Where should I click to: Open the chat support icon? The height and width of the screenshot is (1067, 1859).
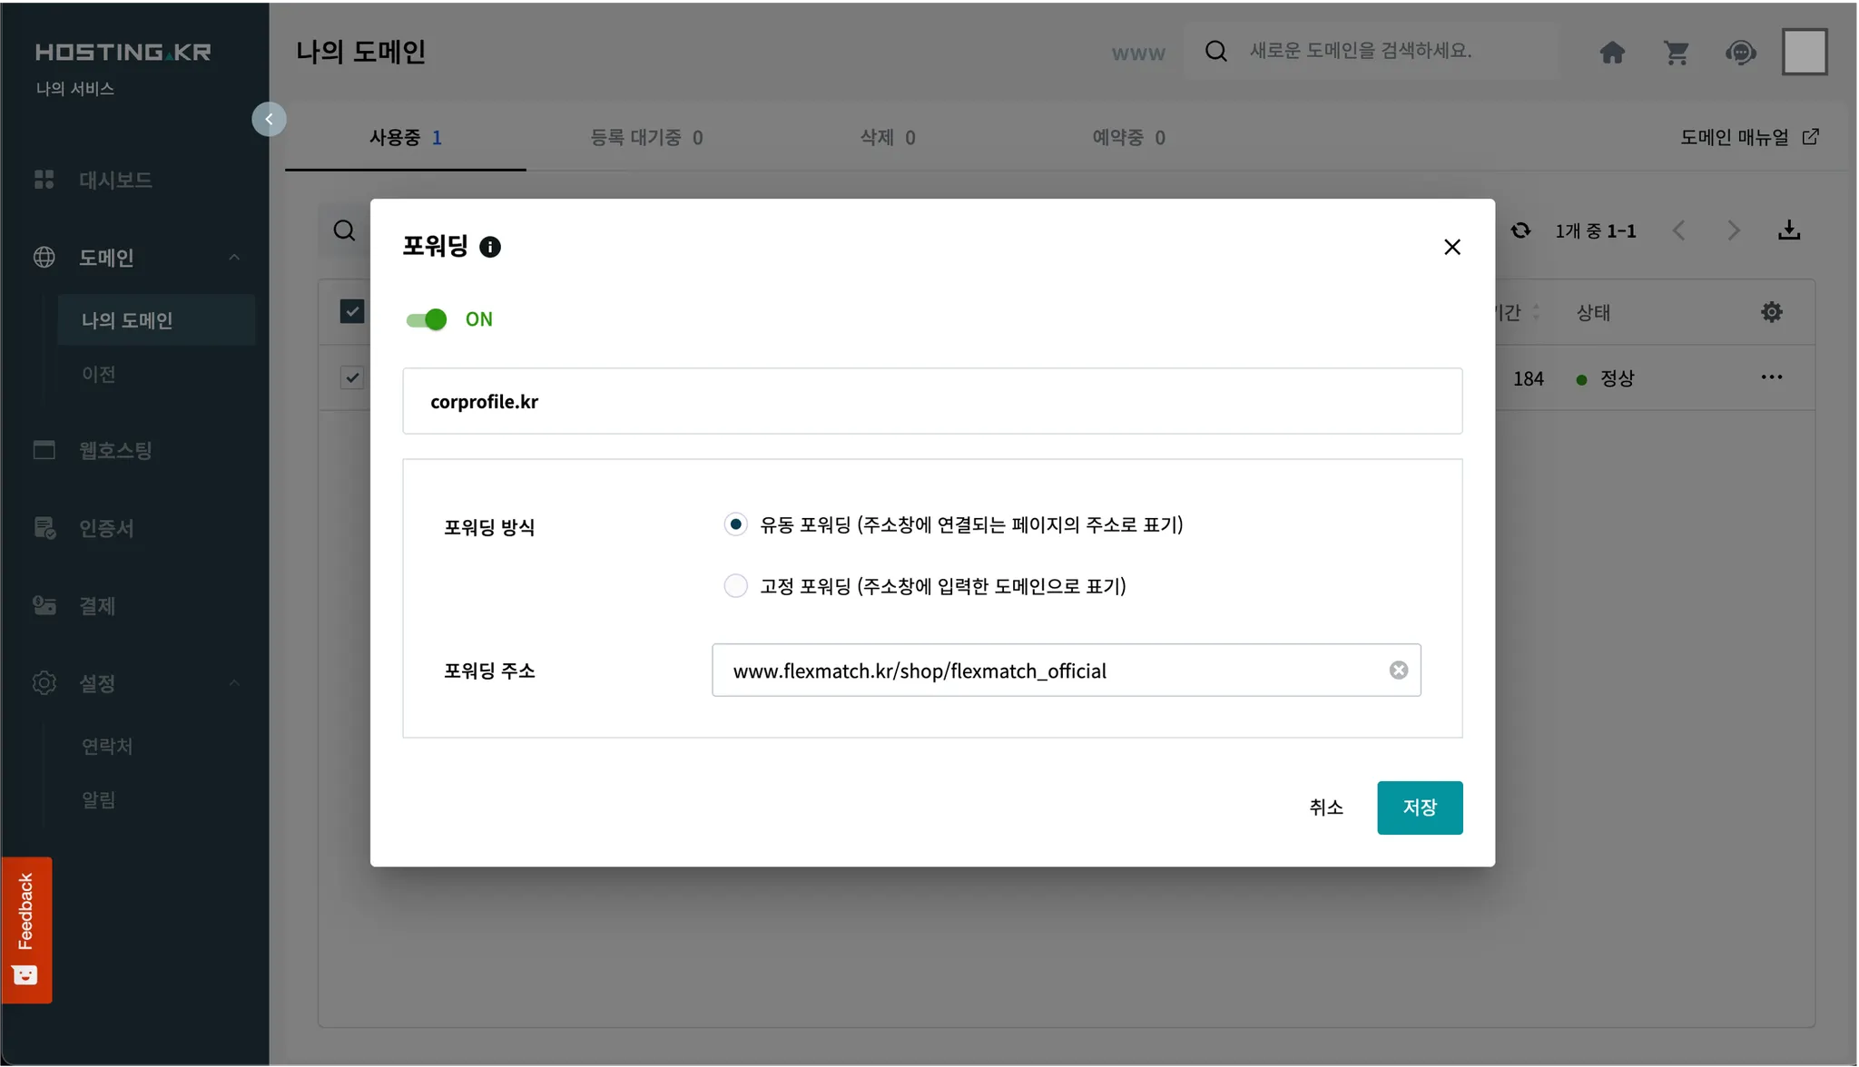click(x=1740, y=53)
